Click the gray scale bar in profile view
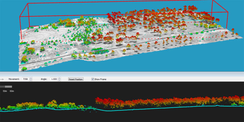 tap(6, 86)
